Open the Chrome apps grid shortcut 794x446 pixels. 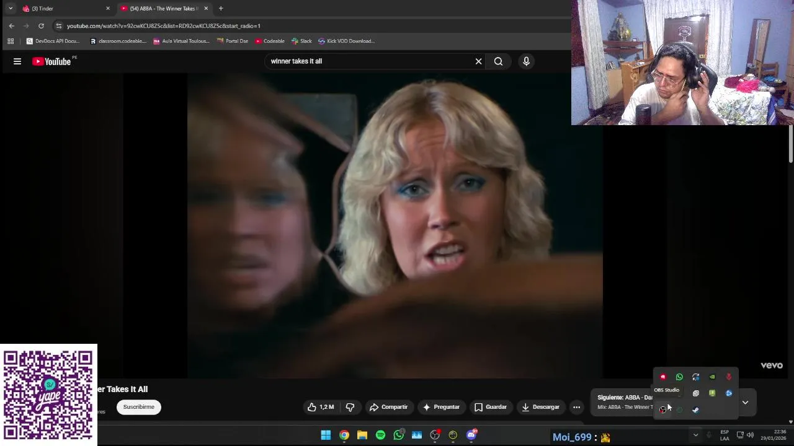tap(11, 41)
